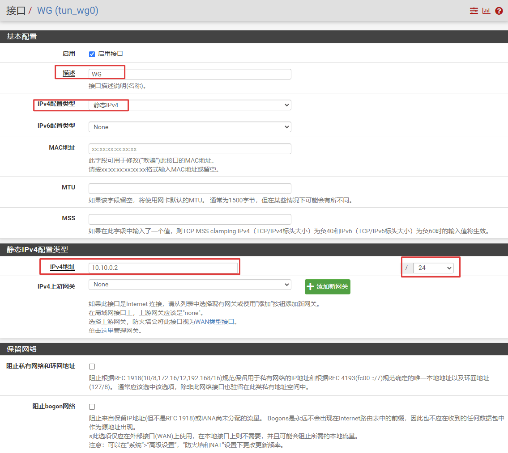Select the MSS input field
Screen dimensions: 508x453
point(190,219)
